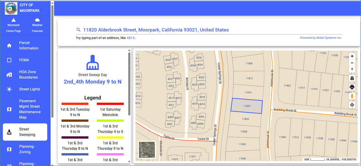Zoom out of the map
The height and width of the screenshot is (166, 361).
[x=352, y=63]
